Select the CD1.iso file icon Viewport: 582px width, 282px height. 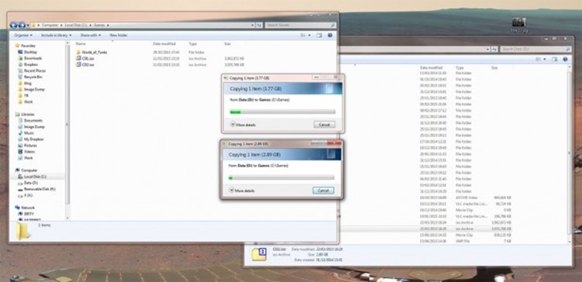pyautogui.click(x=78, y=59)
